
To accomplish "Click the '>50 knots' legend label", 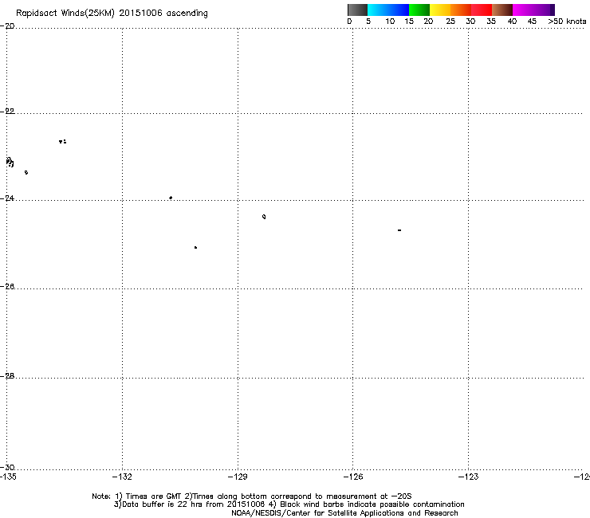I will coord(567,22).
